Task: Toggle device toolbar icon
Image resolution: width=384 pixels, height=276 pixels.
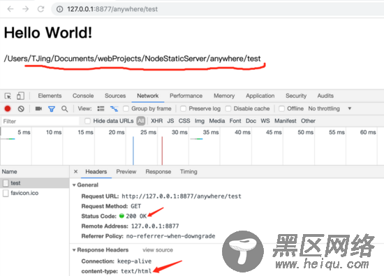Action: pos(20,96)
